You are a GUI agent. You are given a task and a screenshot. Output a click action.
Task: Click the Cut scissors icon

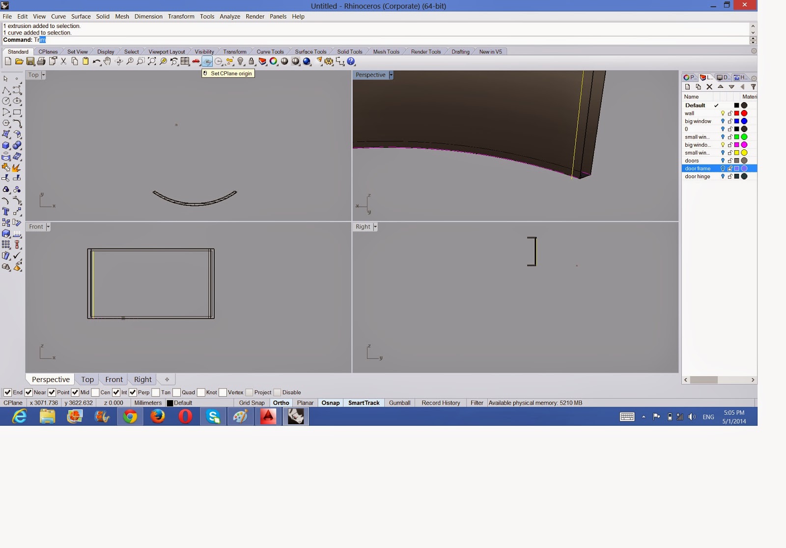pos(63,61)
